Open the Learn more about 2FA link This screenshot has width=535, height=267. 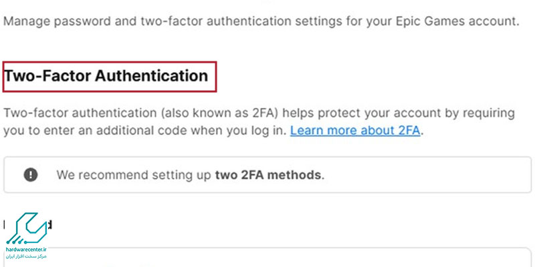coord(355,130)
